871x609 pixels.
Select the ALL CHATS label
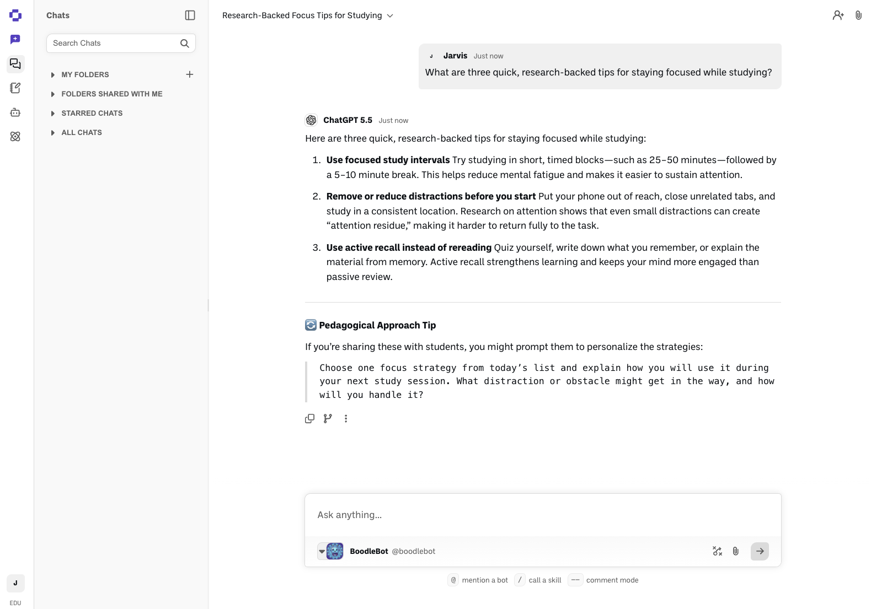(x=82, y=133)
